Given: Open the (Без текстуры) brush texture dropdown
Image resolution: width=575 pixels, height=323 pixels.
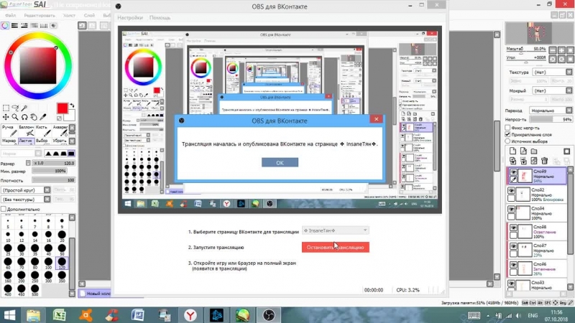Looking at the screenshot, I should (26, 200).
